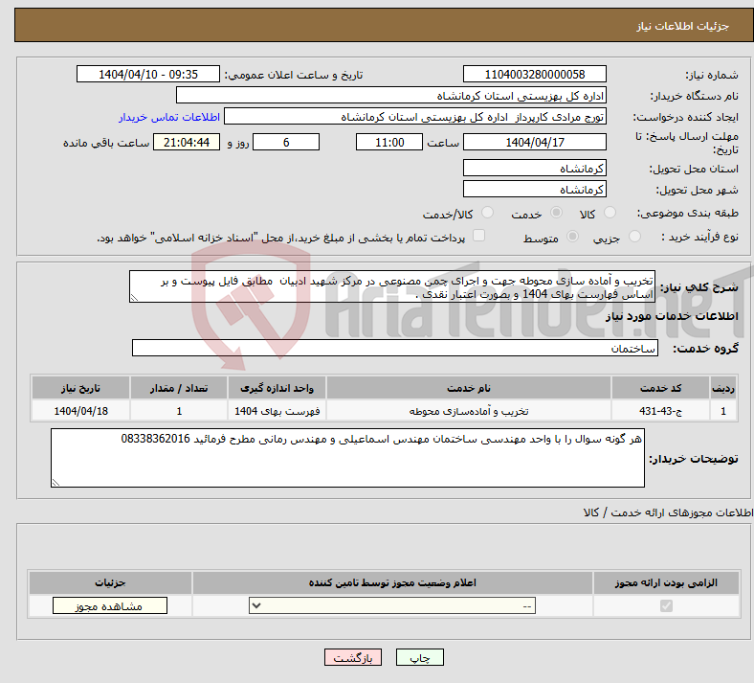
Task: Click service code cell ج-43-431
Action: (x=661, y=411)
